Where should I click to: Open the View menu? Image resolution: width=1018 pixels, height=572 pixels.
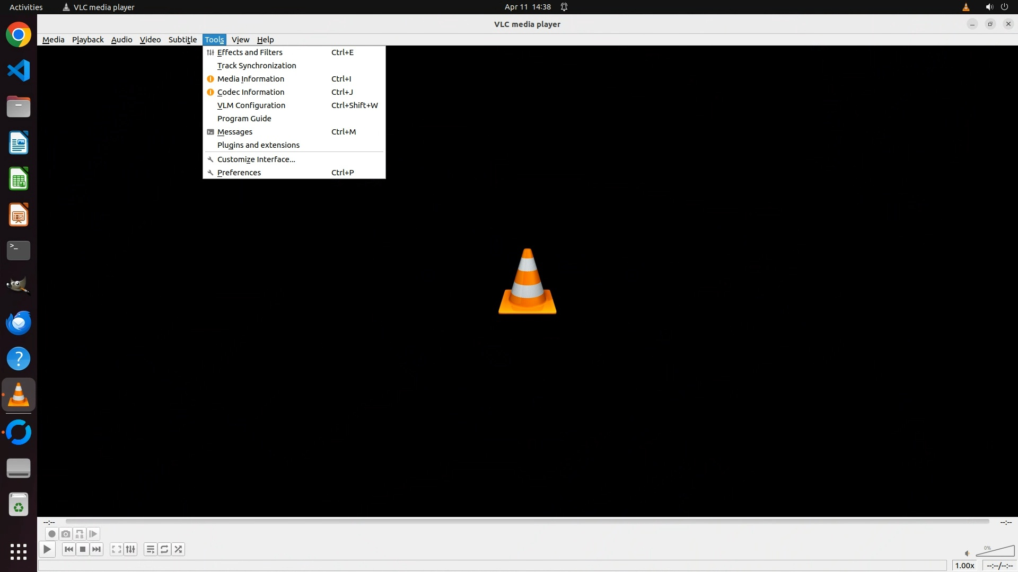click(240, 40)
